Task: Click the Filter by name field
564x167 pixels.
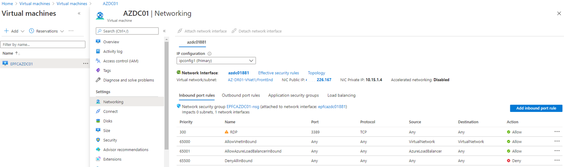Action: point(43,44)
